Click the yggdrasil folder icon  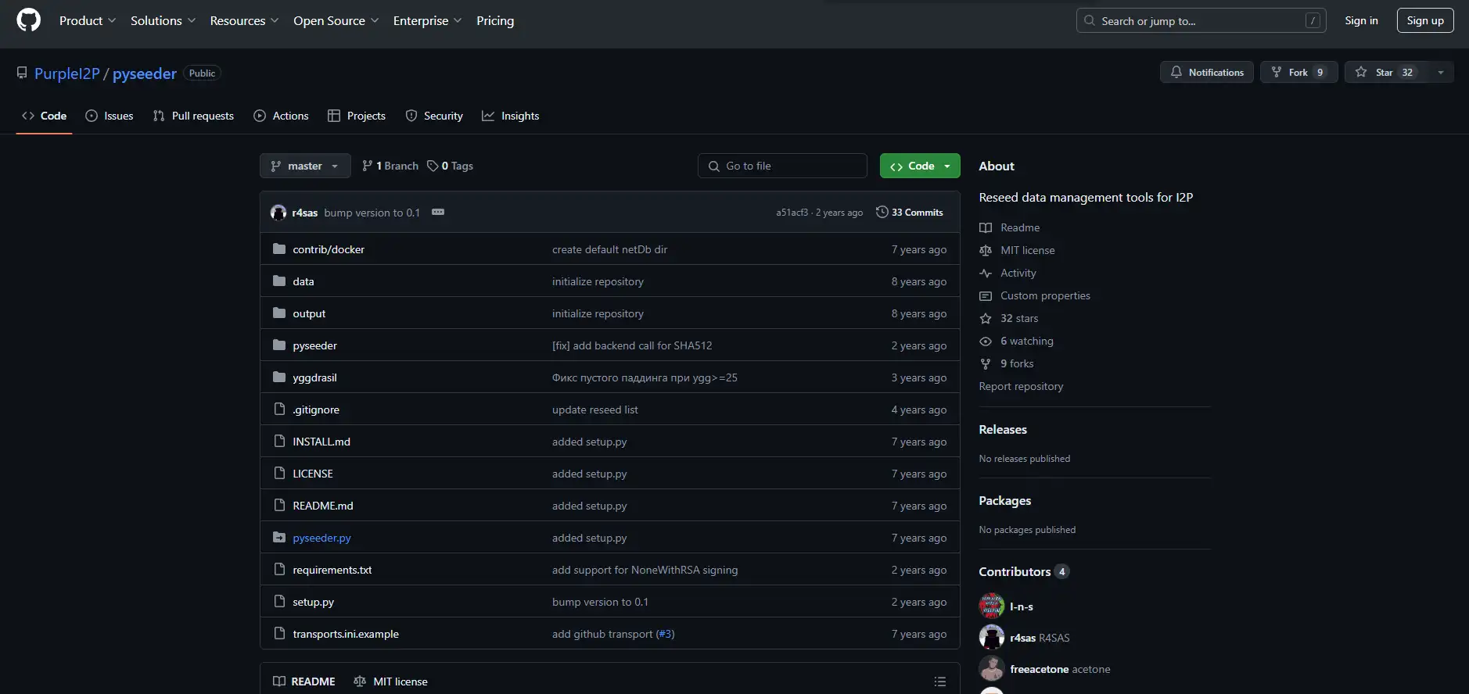[279, 377]
